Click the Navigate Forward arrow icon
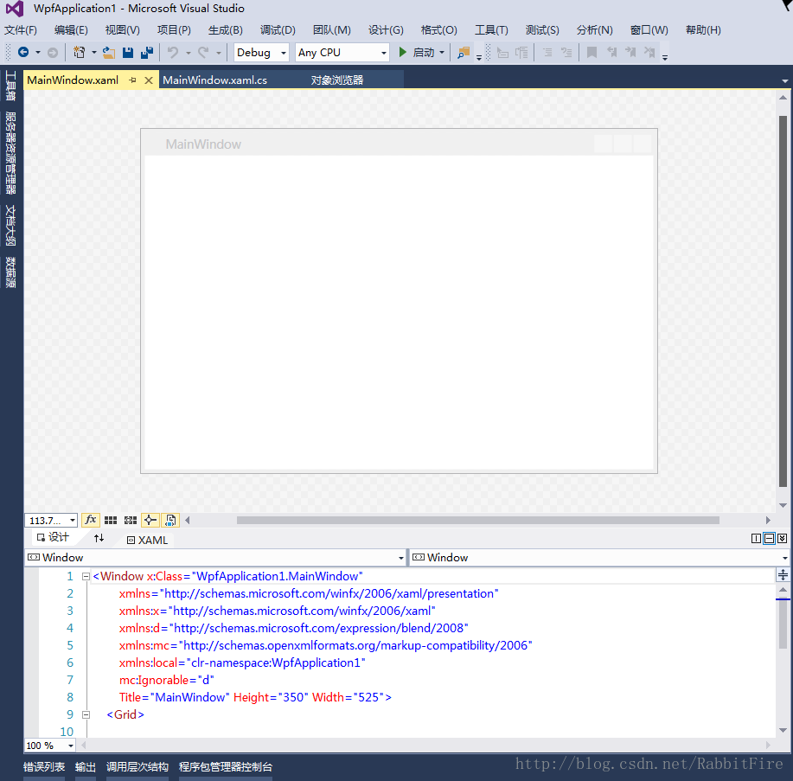This screenshot has height=781, width=793. [53, 52]
